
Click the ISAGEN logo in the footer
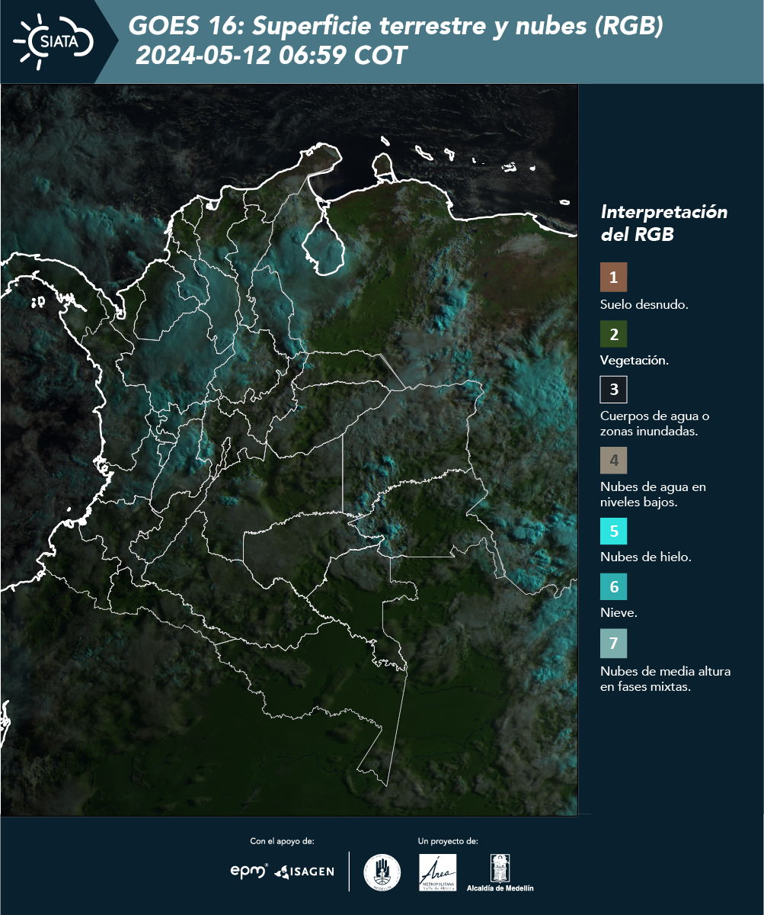[304, 872]
